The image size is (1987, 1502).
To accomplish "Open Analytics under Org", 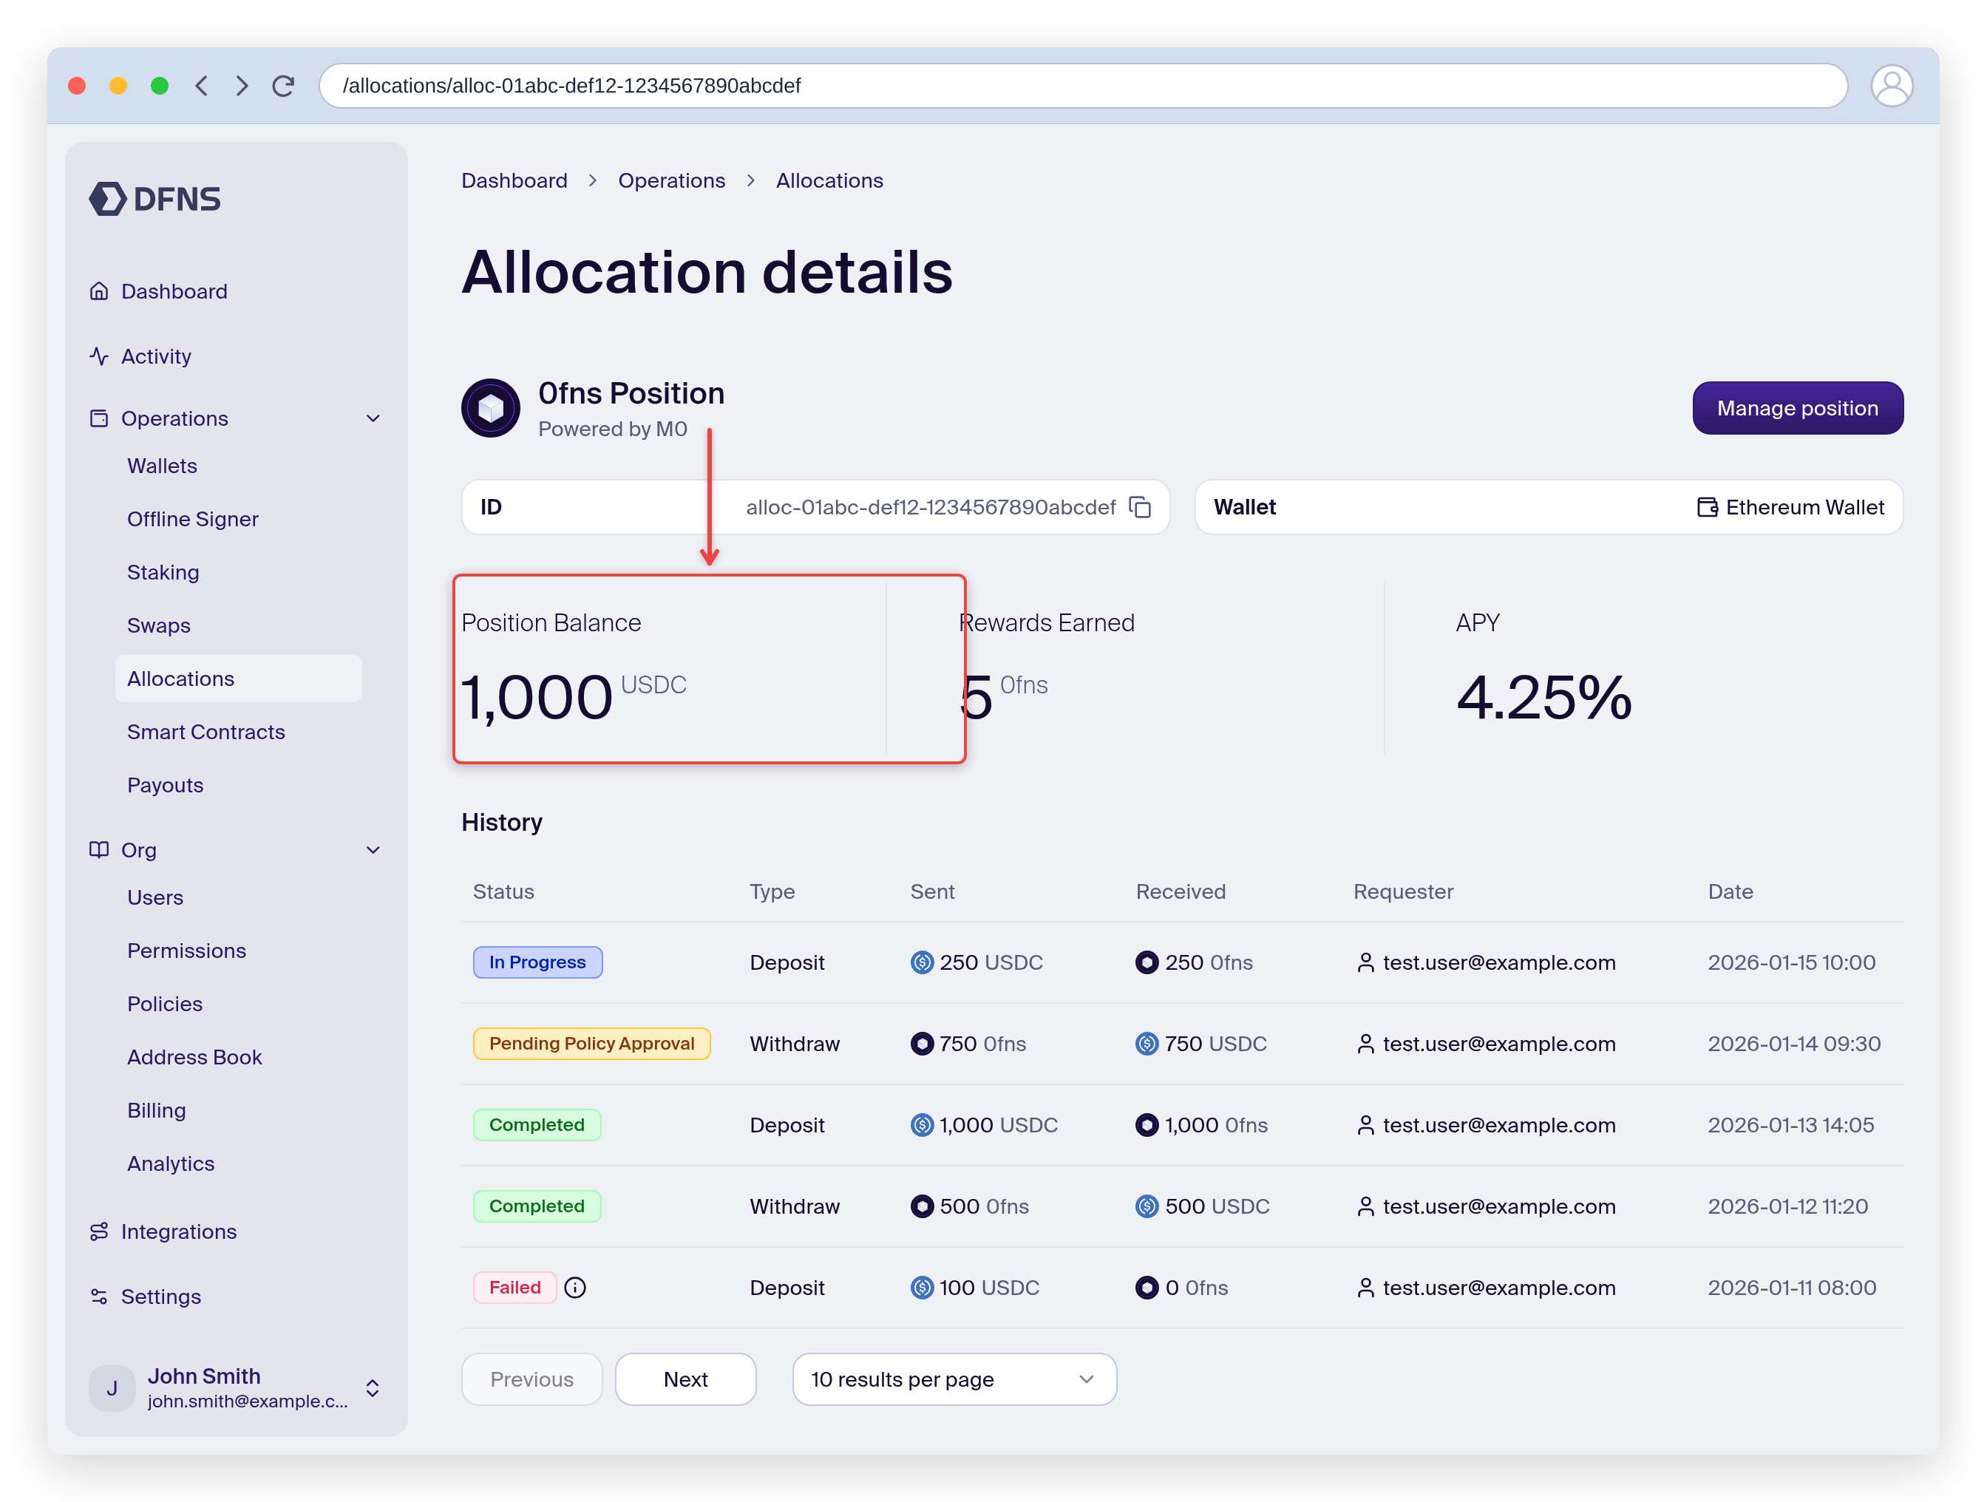I will [171, 1163].
